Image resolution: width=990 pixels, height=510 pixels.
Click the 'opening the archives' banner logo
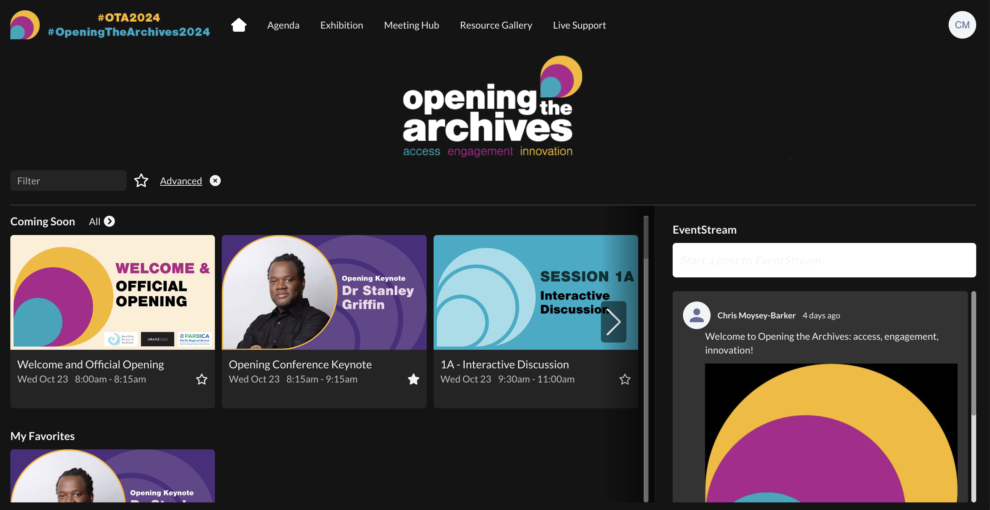tap(492, 106)
